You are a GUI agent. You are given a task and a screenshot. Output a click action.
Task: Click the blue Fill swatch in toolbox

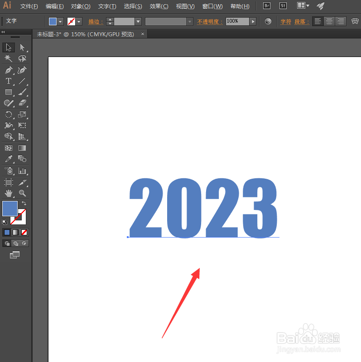10,209
